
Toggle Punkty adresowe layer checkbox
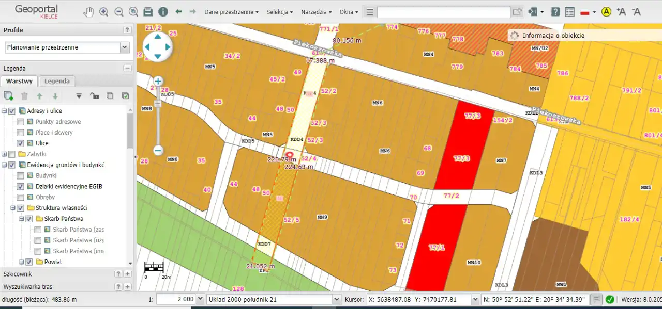coord(20,122)
